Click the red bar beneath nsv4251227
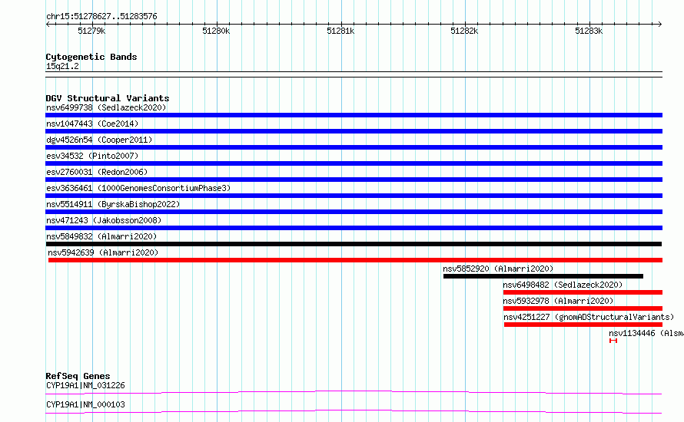The image size is (684, 422). coord(583,325)
